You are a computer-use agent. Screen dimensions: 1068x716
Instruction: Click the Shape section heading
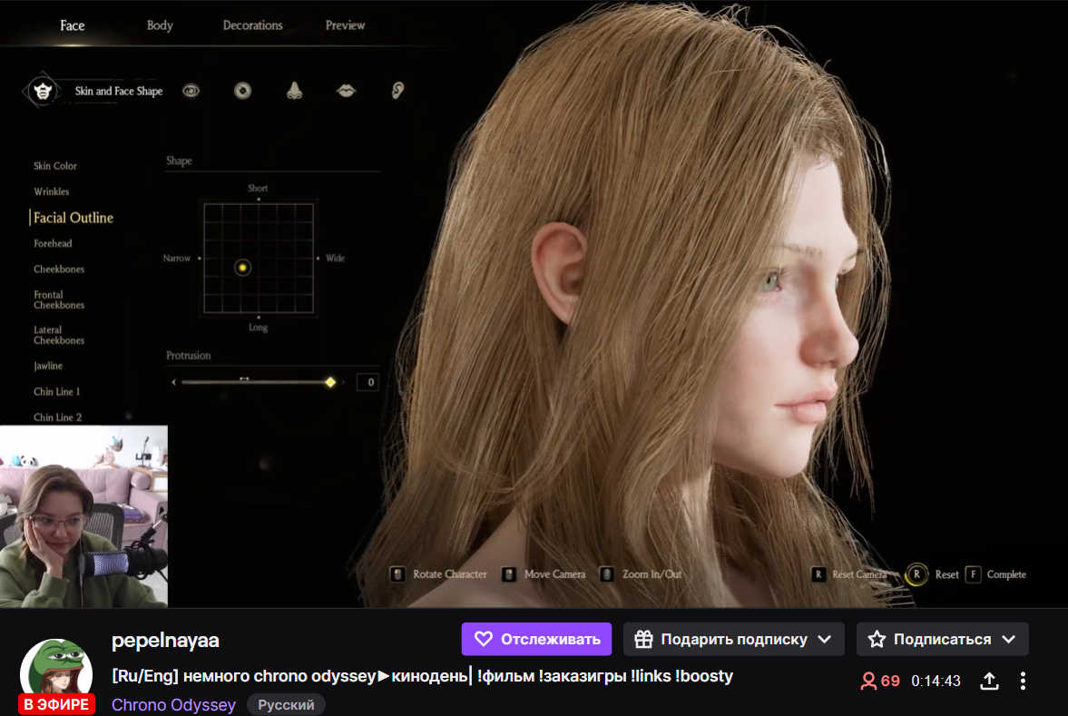coord(179,161)
